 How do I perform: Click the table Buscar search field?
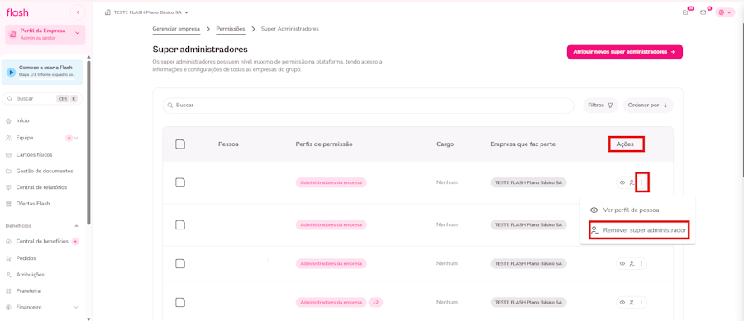tap(368, 106)
